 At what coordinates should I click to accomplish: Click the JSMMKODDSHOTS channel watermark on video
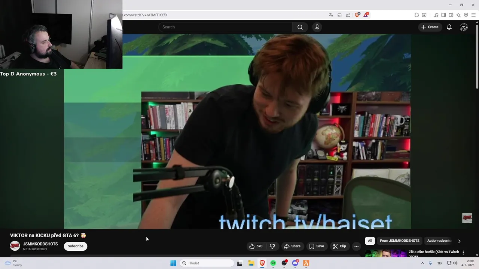pos(467,218)
